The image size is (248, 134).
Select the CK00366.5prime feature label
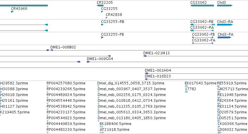coord(233,124)
